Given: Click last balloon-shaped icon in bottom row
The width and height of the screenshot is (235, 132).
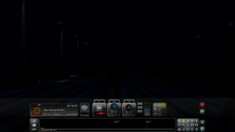Looking at the screenshot, I should pos(196,129).
